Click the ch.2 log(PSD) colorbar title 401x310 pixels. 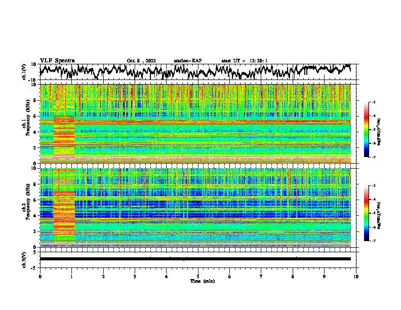[x=379, y=215]
